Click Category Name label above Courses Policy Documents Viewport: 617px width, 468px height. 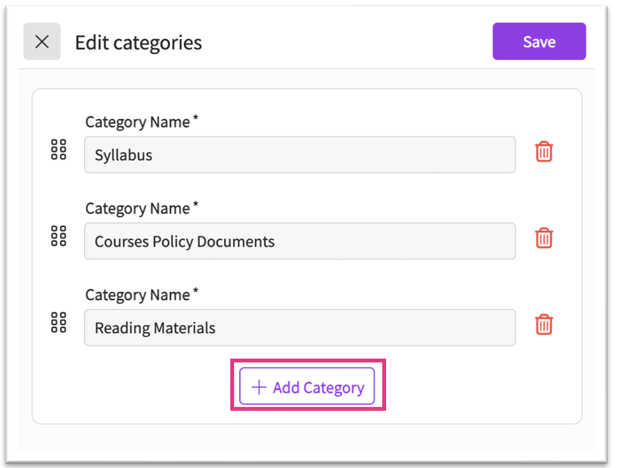(137, 209)
